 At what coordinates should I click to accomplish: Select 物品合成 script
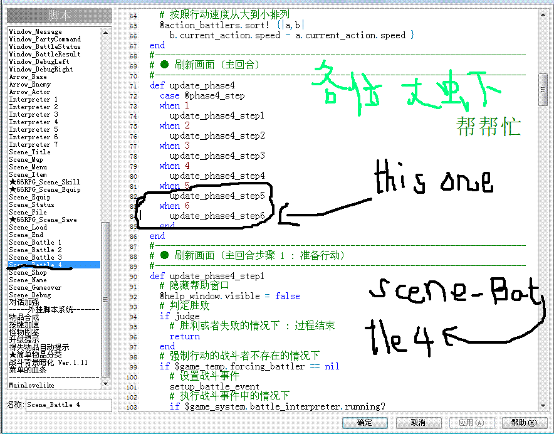click(24, 317)
